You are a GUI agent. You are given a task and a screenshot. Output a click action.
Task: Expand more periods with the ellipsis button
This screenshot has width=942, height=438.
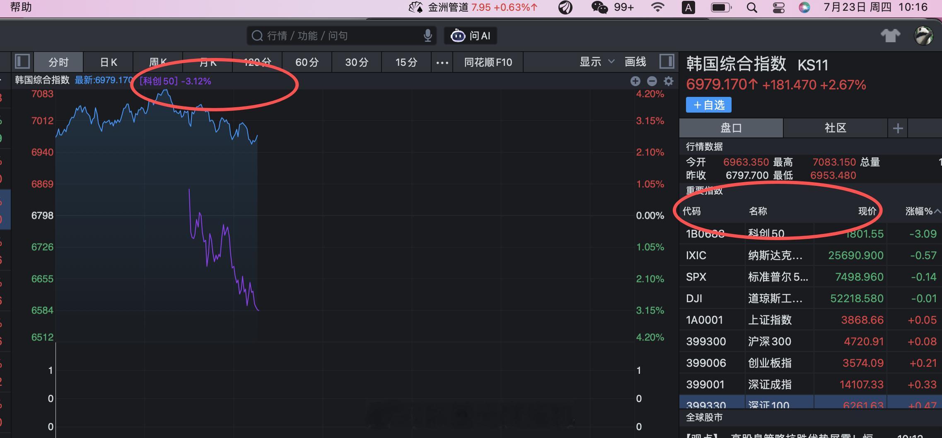pos(442,63)
